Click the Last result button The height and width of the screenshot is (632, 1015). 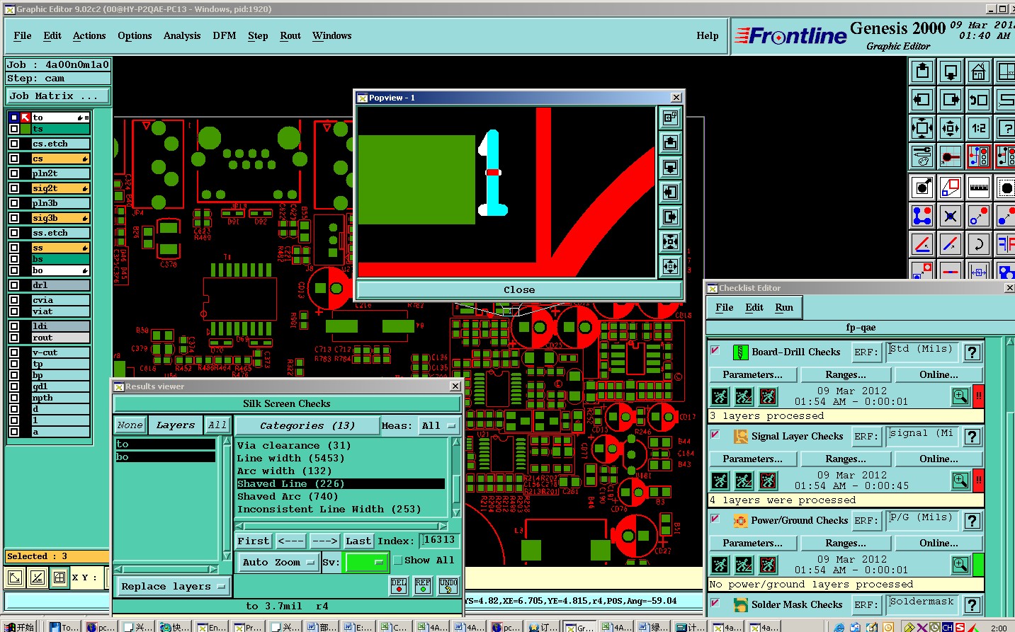tap(358, 541)
